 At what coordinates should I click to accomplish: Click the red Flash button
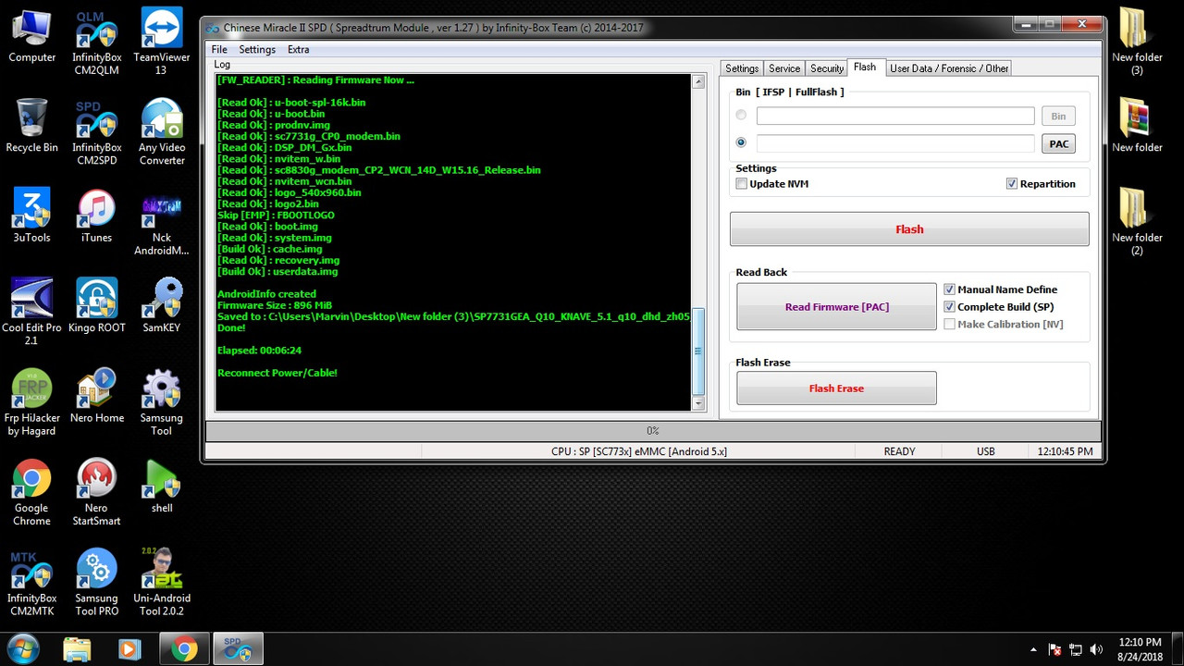pos(909,229)
